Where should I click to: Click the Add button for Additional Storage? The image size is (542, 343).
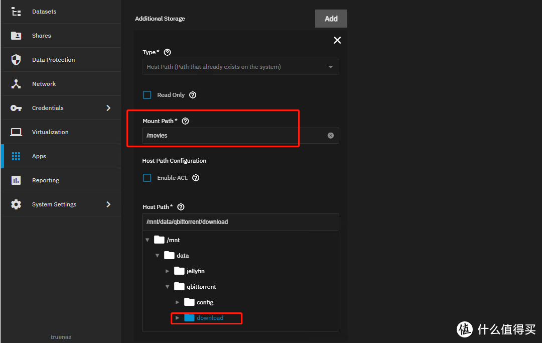click(x=331, y=19)
